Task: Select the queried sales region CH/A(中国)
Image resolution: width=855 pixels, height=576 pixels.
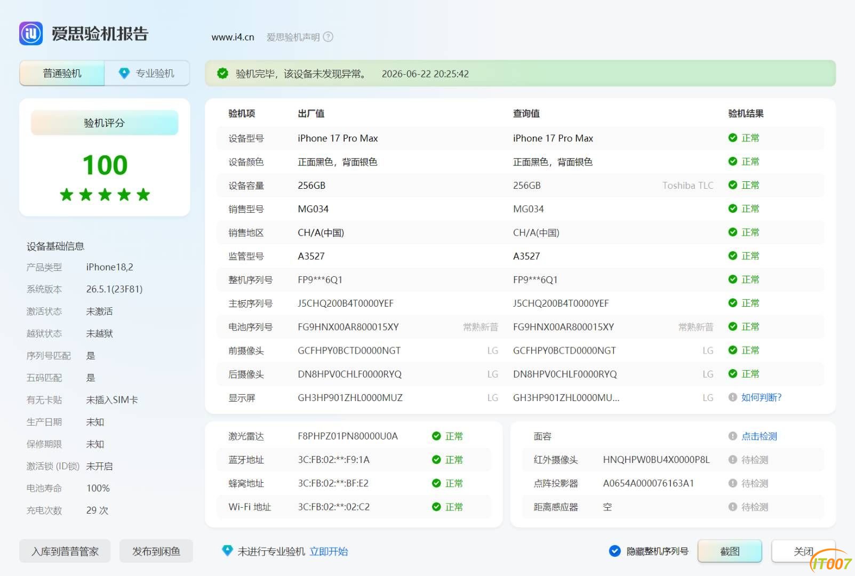Action: coord(536,233)
